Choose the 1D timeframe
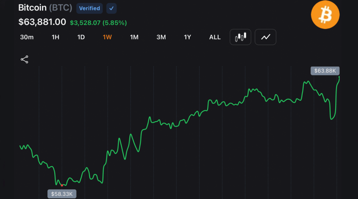 [x=81, y=37]
